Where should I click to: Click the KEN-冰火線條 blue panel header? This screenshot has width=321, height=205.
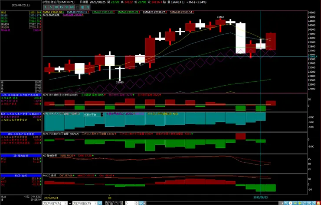coord(21,95)
